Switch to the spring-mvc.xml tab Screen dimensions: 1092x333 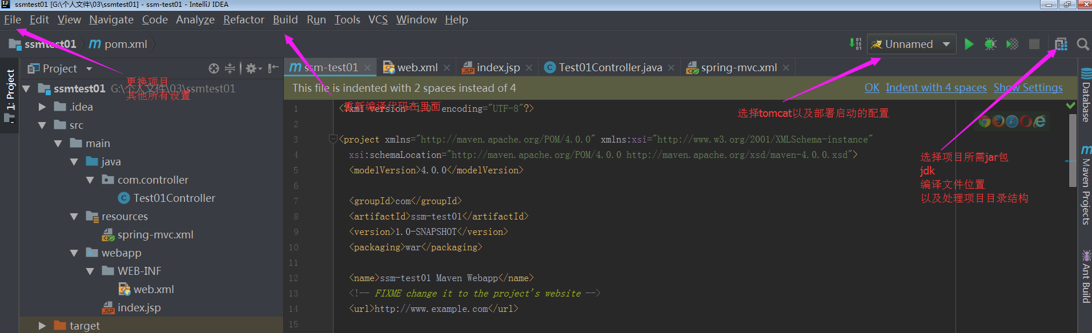(x=739, y=68)
